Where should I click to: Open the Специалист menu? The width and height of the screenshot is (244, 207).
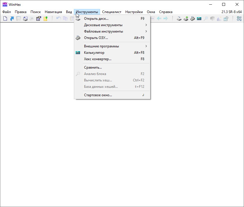(x=112, y=12)
